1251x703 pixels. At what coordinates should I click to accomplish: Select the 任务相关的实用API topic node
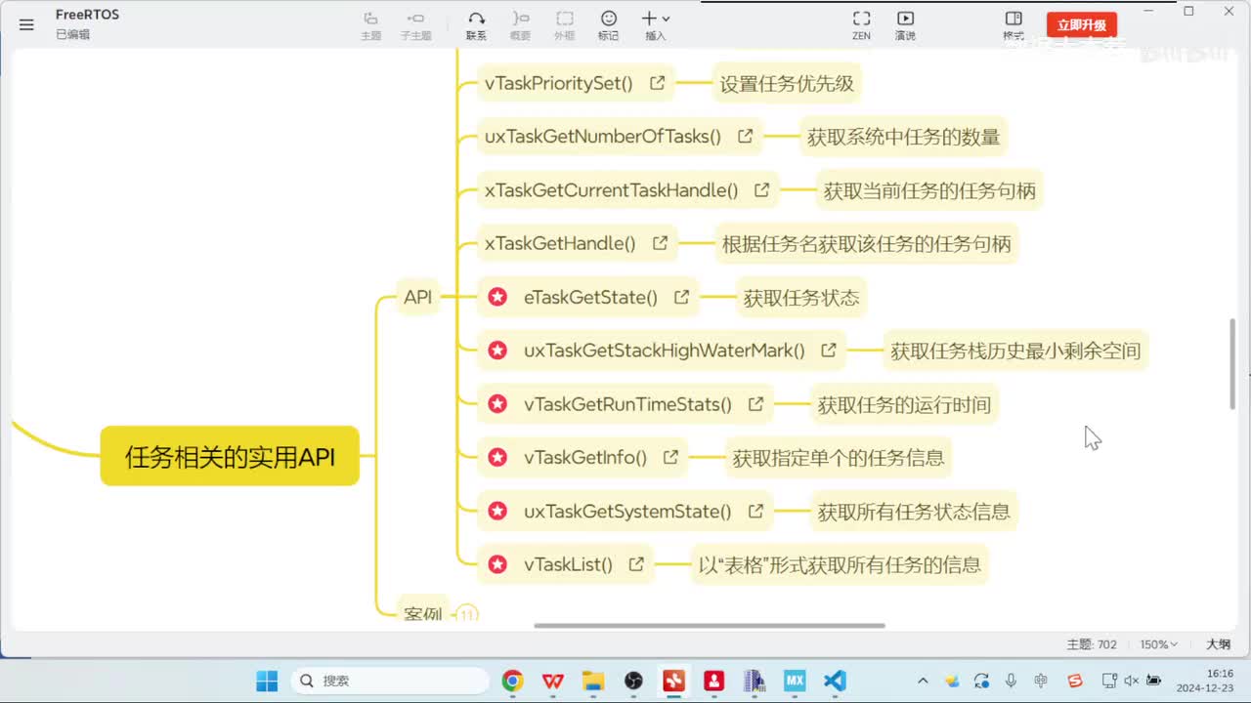230,456
